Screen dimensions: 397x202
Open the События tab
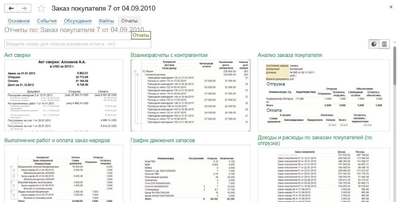pyautogui.click(x=46, y=21)
